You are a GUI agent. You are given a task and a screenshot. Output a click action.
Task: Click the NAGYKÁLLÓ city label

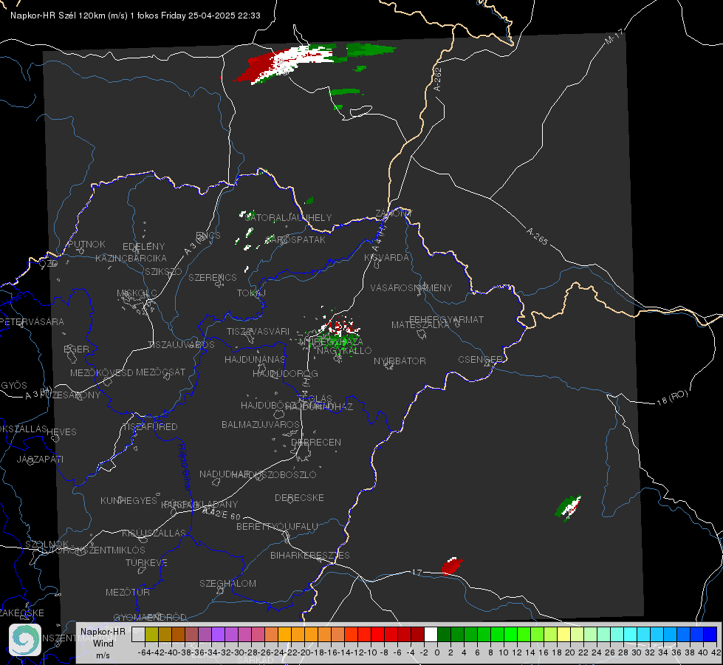tap(344, 351)
